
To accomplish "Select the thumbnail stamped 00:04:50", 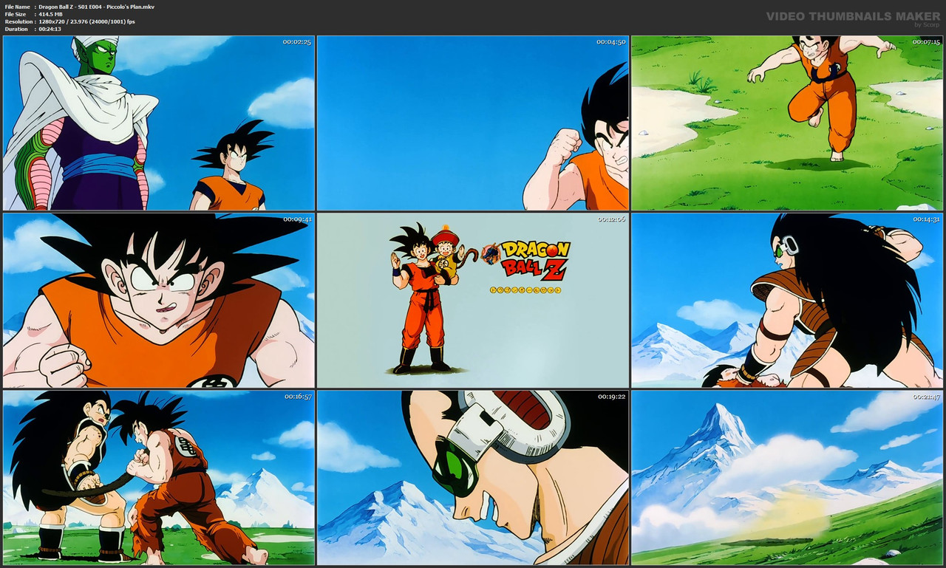I will 473,123.
